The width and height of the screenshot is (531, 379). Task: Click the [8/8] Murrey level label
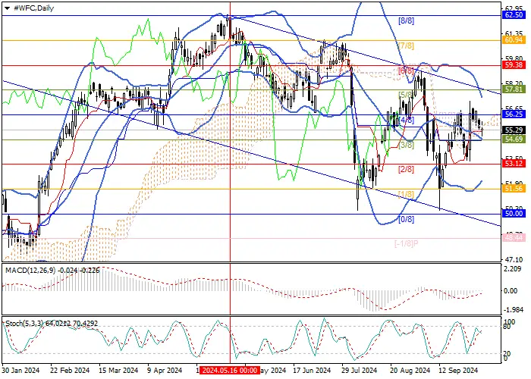tap(406, 21)
